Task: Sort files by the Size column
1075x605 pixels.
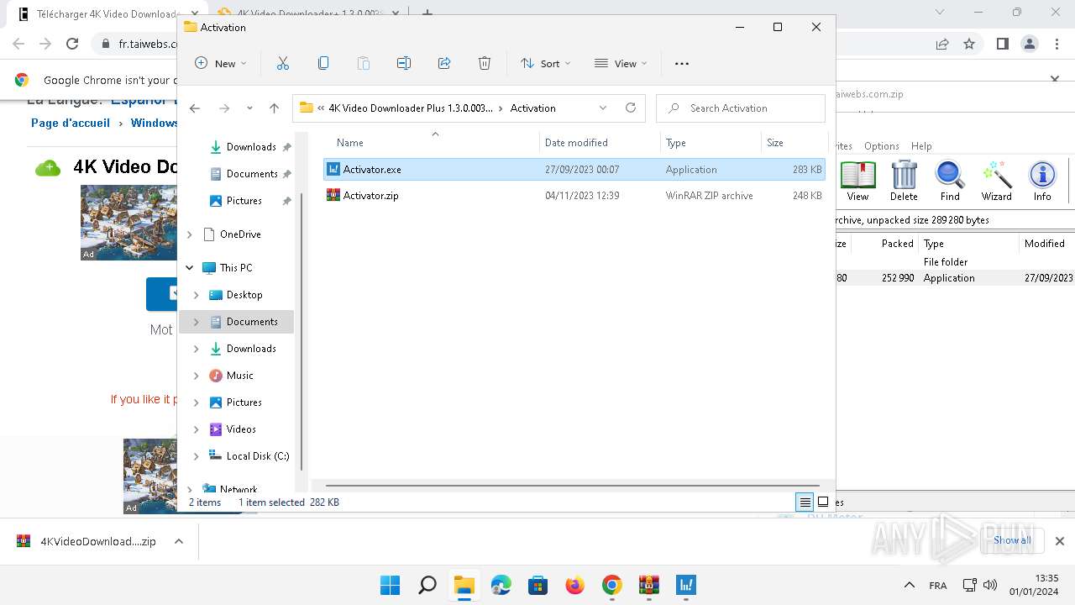Action: tap(775, 143)
